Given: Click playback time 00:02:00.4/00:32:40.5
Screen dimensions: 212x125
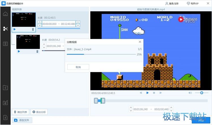Looking at the screenshot, I should pos(103,93).
